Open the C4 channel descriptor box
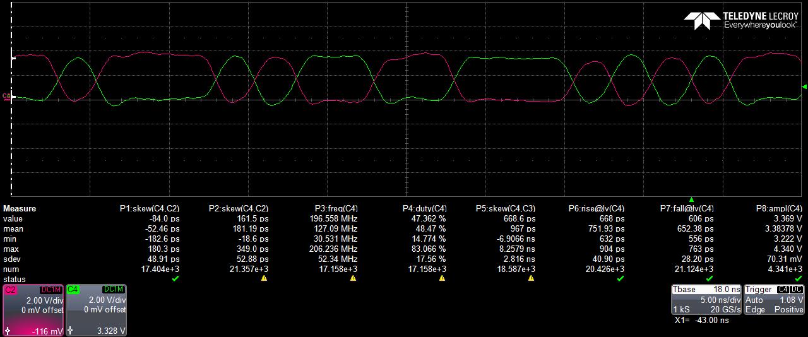This screenshot has height=337, width=808. pyautogui.click(x=96, y=310)
